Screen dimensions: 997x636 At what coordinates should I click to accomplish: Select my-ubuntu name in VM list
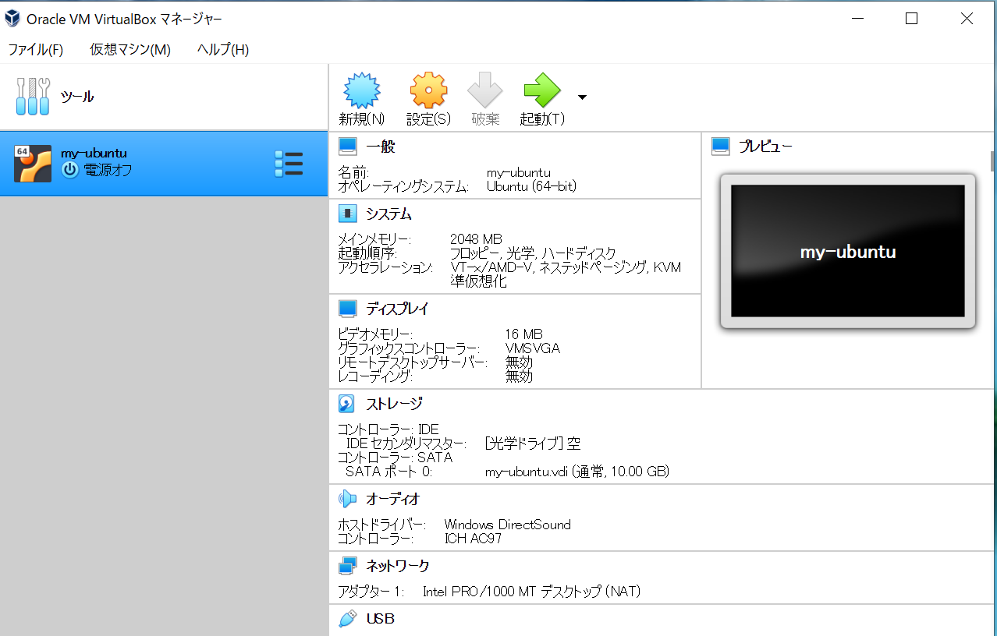(94, 154)
